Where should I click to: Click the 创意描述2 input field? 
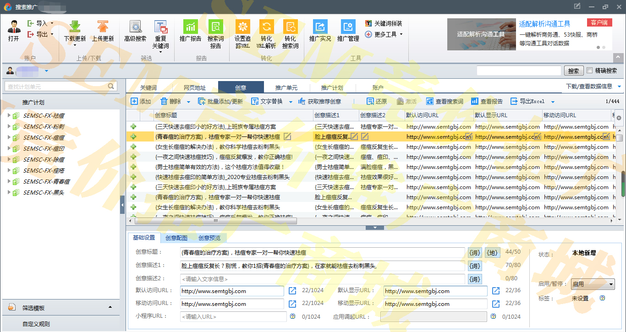pos(323,279)
